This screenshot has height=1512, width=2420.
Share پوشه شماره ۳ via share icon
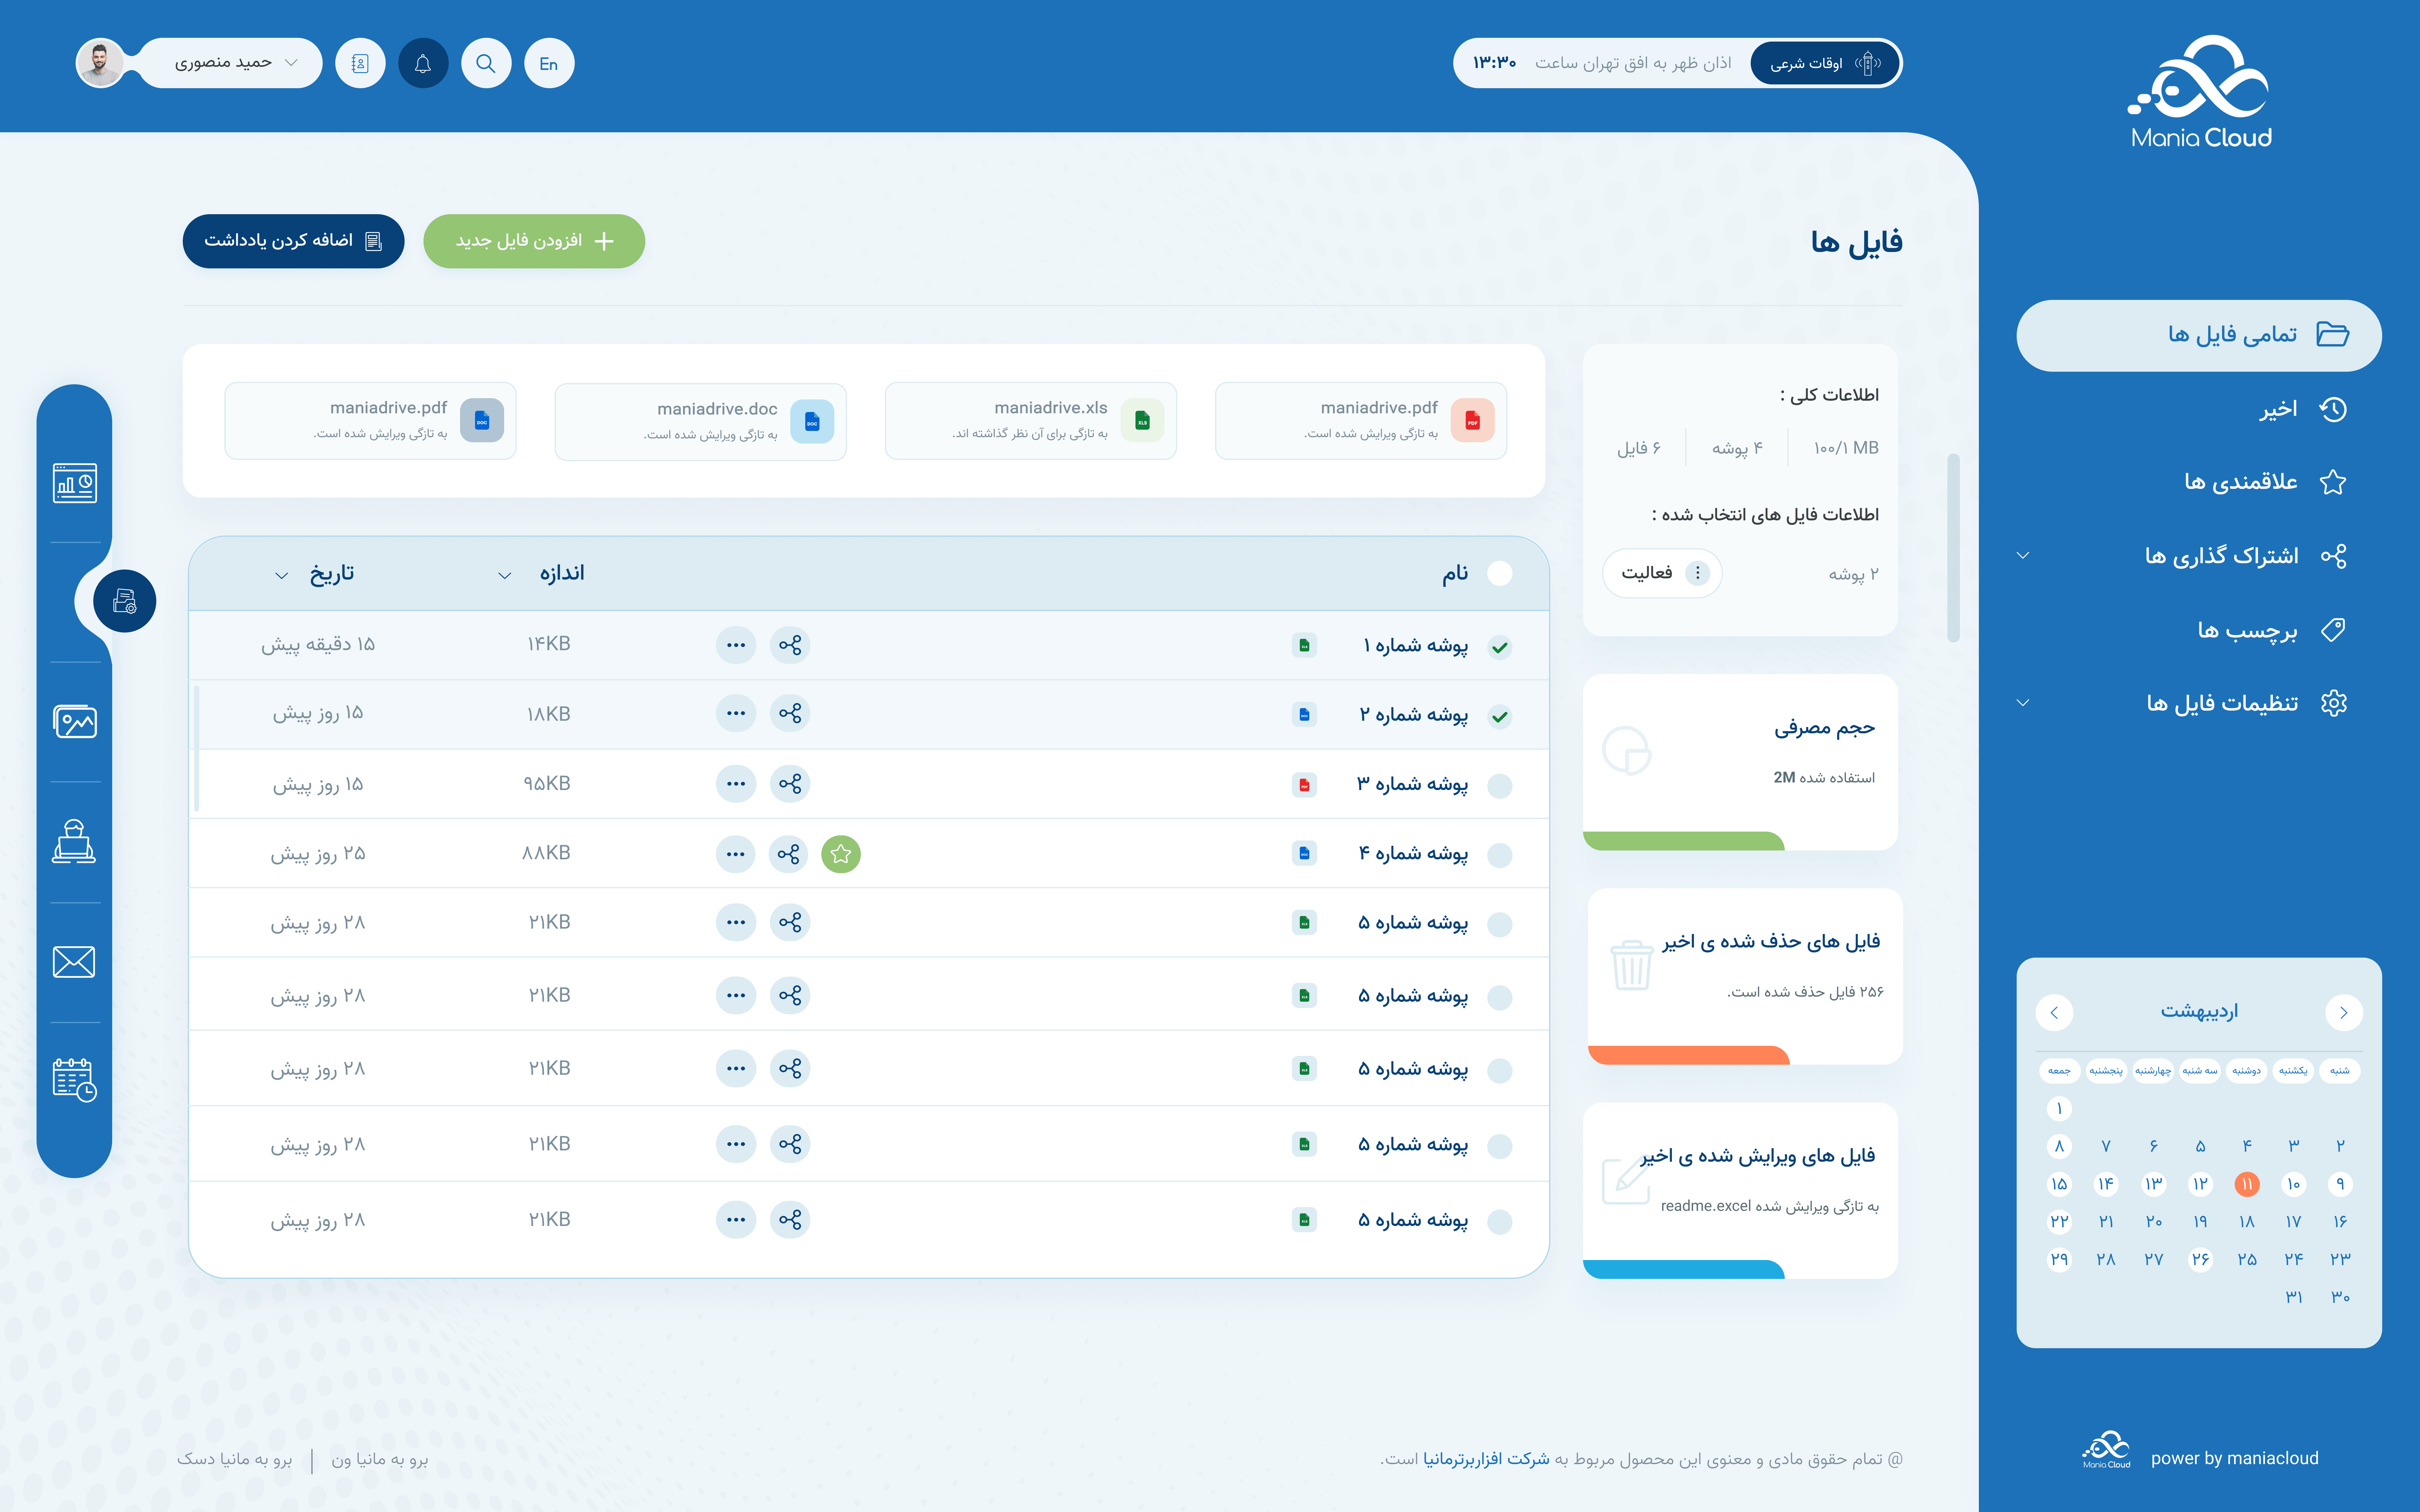(790, 784)
